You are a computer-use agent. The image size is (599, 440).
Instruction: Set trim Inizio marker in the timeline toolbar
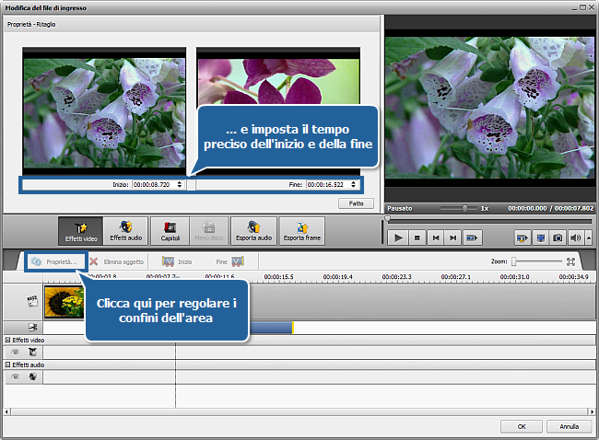tap(177, 261)
